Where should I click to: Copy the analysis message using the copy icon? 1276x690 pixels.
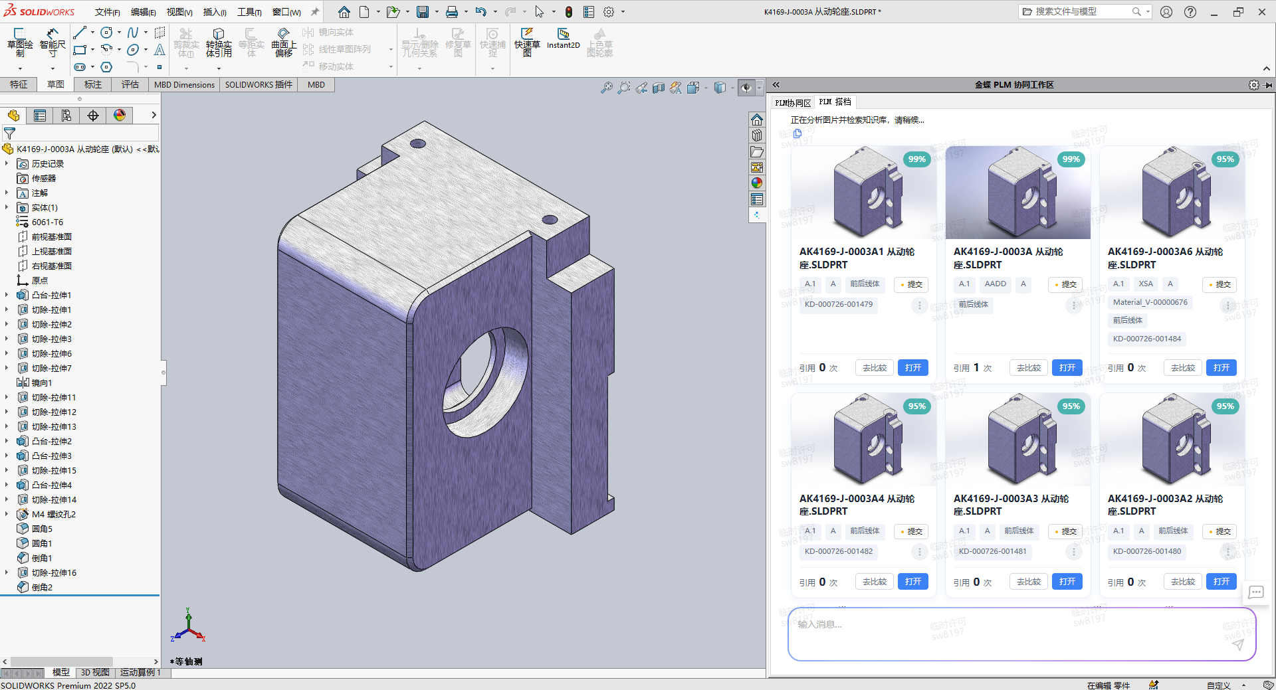[x=797, y=133]
